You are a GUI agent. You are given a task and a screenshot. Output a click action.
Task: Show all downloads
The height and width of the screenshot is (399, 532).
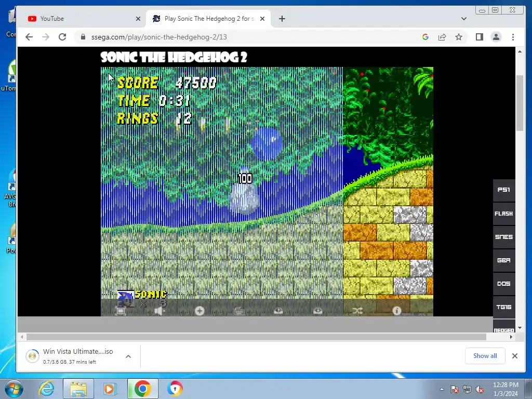485,355
